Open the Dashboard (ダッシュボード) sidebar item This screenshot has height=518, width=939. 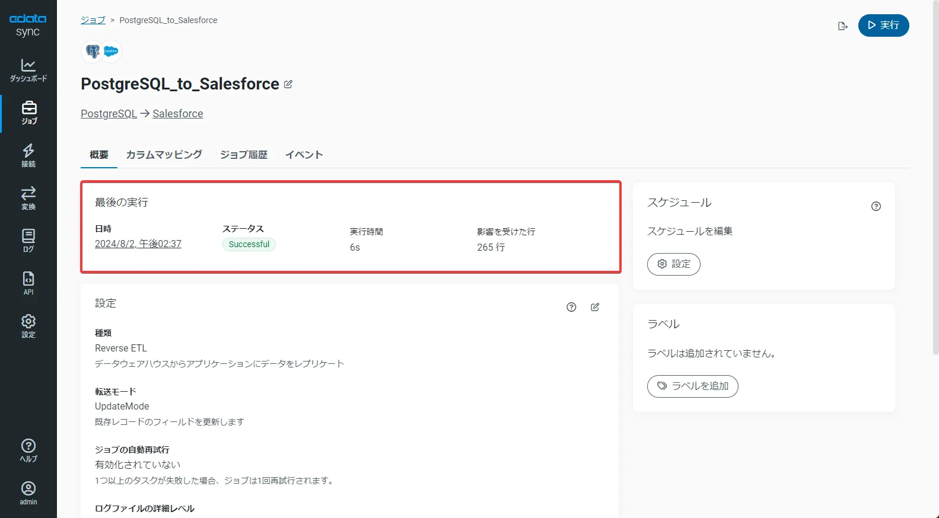click(28, 70)
